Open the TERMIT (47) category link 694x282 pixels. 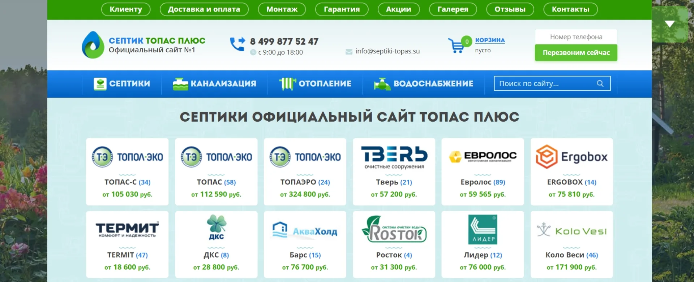tap(127, 255)
